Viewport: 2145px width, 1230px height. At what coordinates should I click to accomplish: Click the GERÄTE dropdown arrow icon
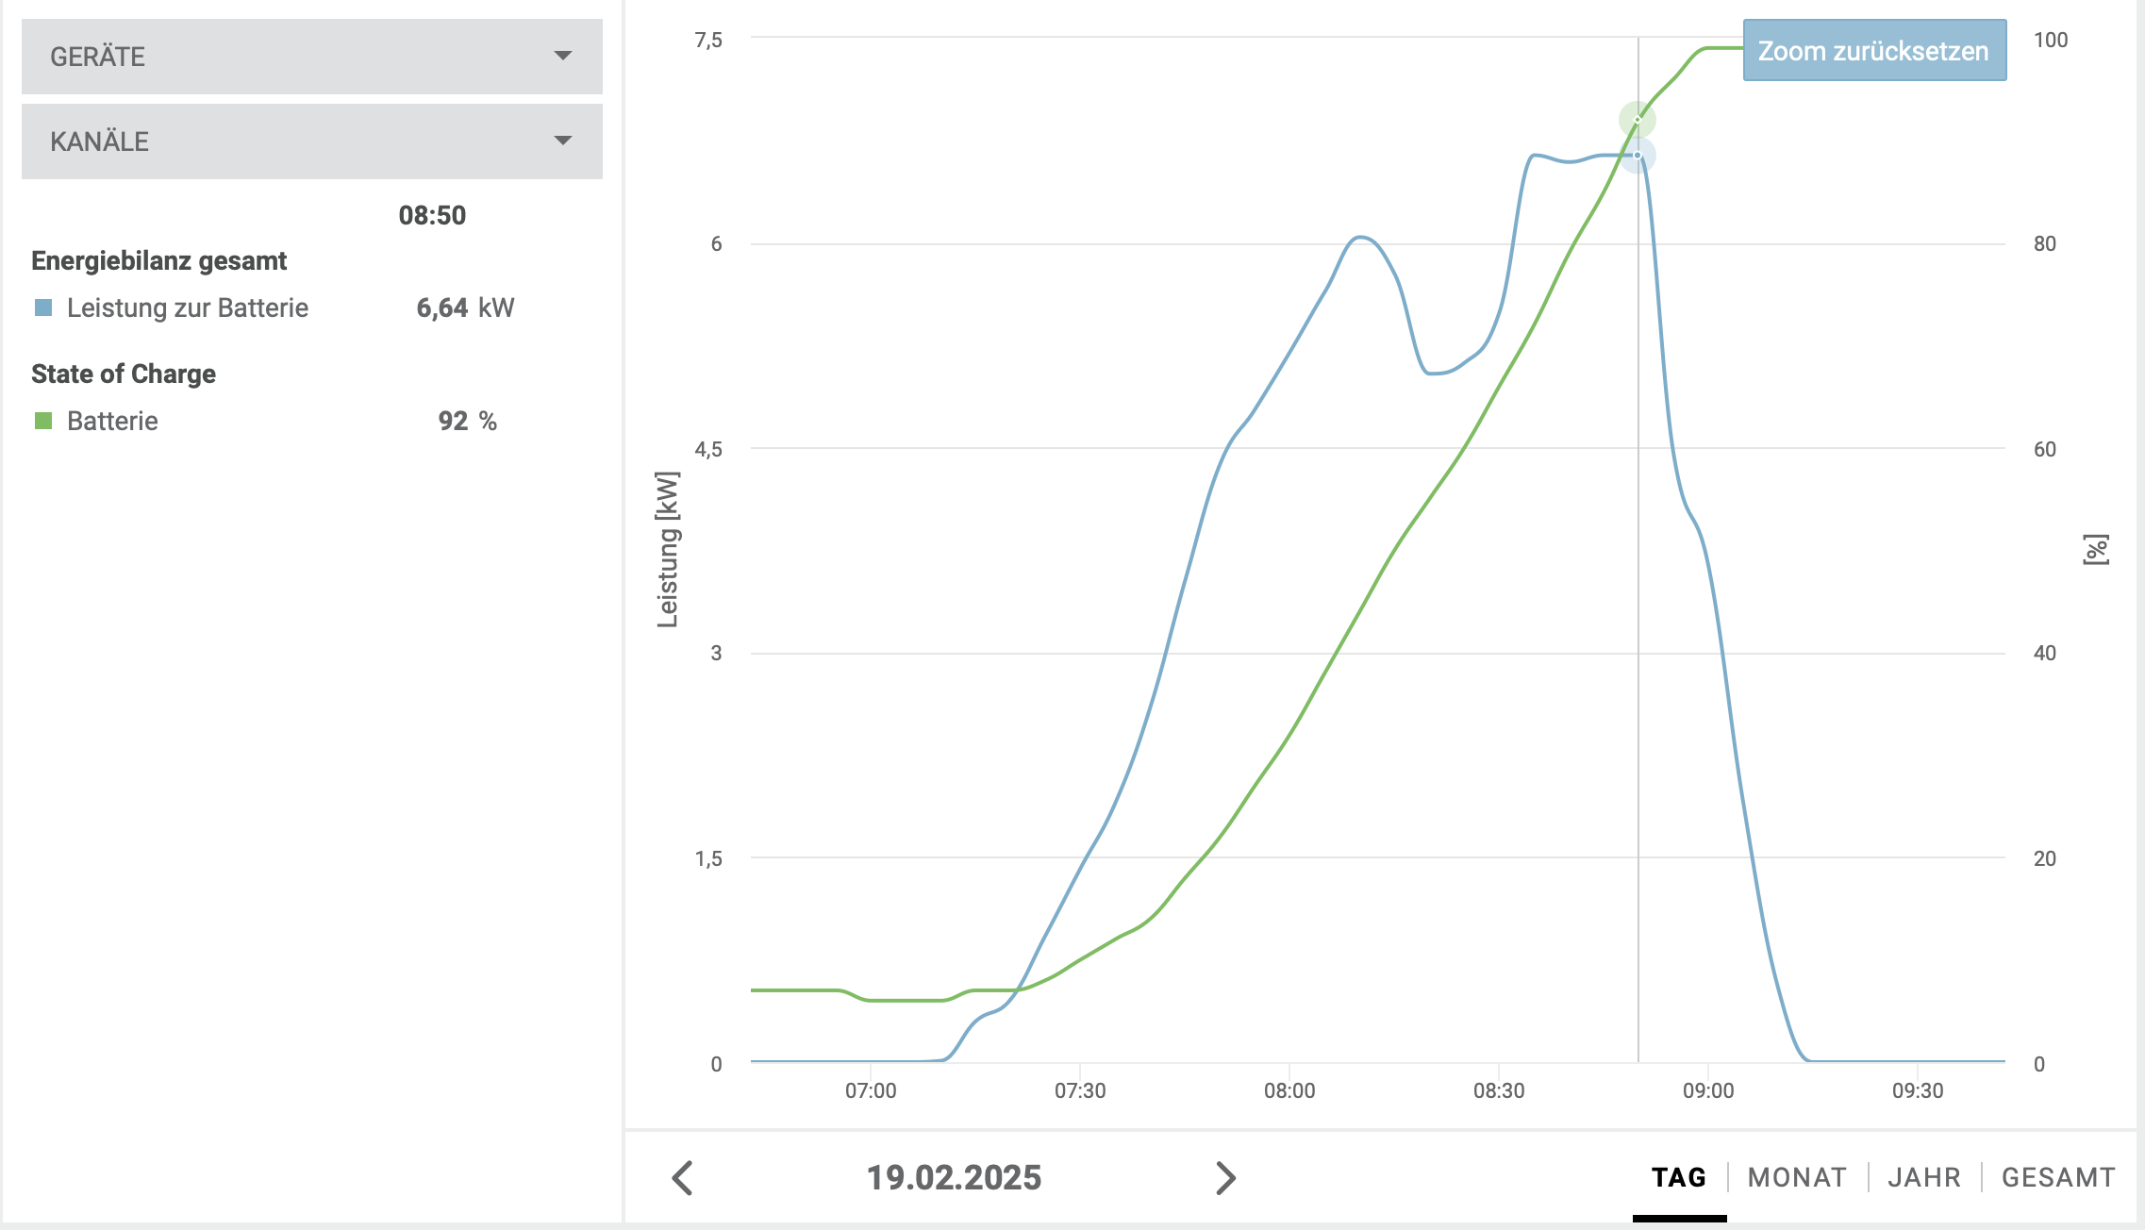coord(563,56)
